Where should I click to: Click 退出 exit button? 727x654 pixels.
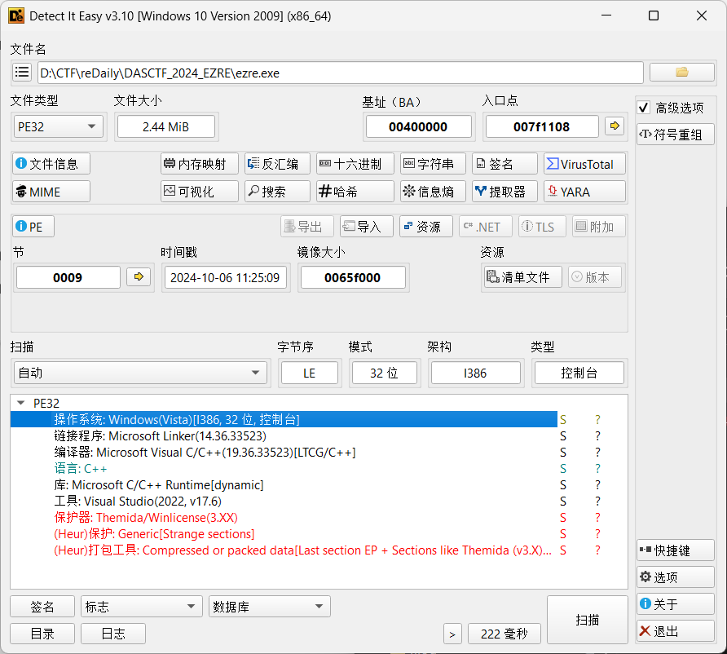click(676, 631)
